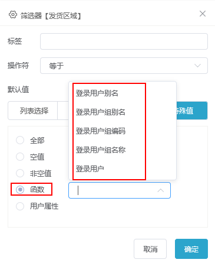Image resolution: width=215 pixels, height=266 pixels.
Task: Select the 非空值 radio button
Action: pos(20,173)
